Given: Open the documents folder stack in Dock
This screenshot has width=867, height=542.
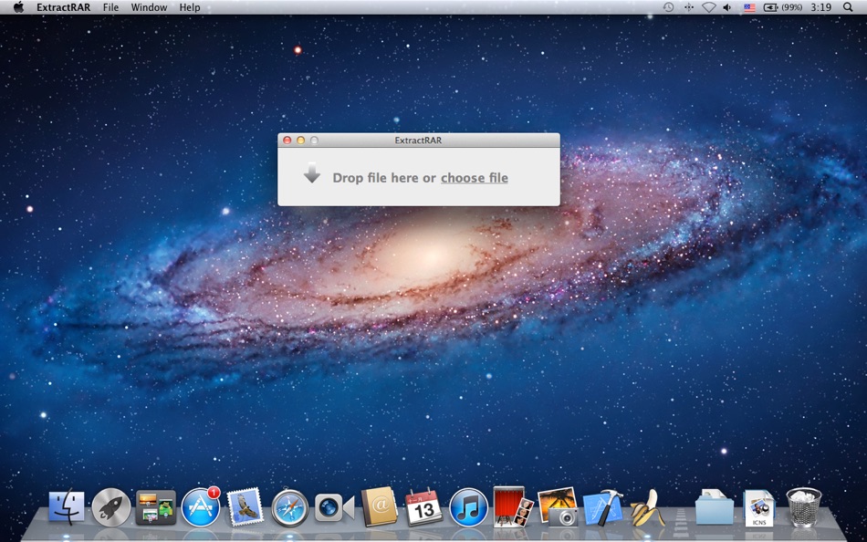Looking at the screenshot, I should tap(715, 506).
